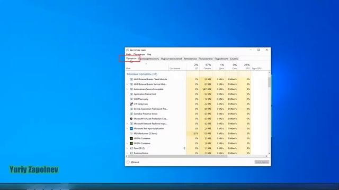Open the Файл menu
The width and height of the screenshot is (339, 190).
tap(129, 54)
